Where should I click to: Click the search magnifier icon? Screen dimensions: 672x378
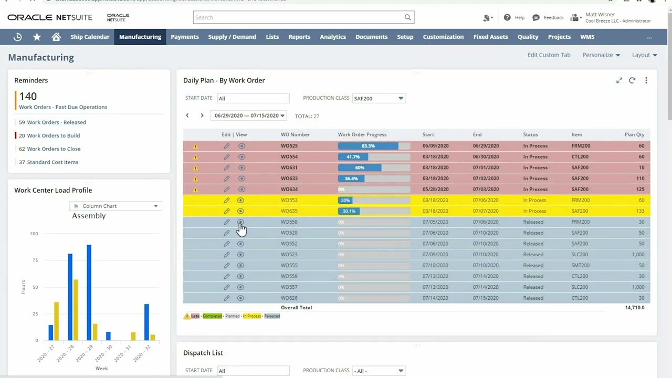(x=407, y=17)
